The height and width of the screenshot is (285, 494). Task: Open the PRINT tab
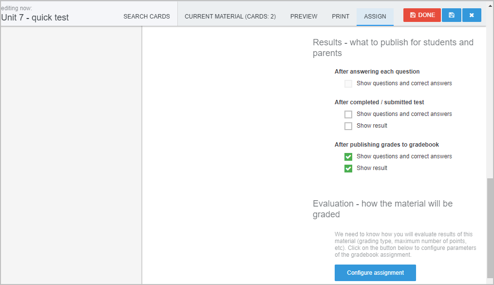point(341,17)
